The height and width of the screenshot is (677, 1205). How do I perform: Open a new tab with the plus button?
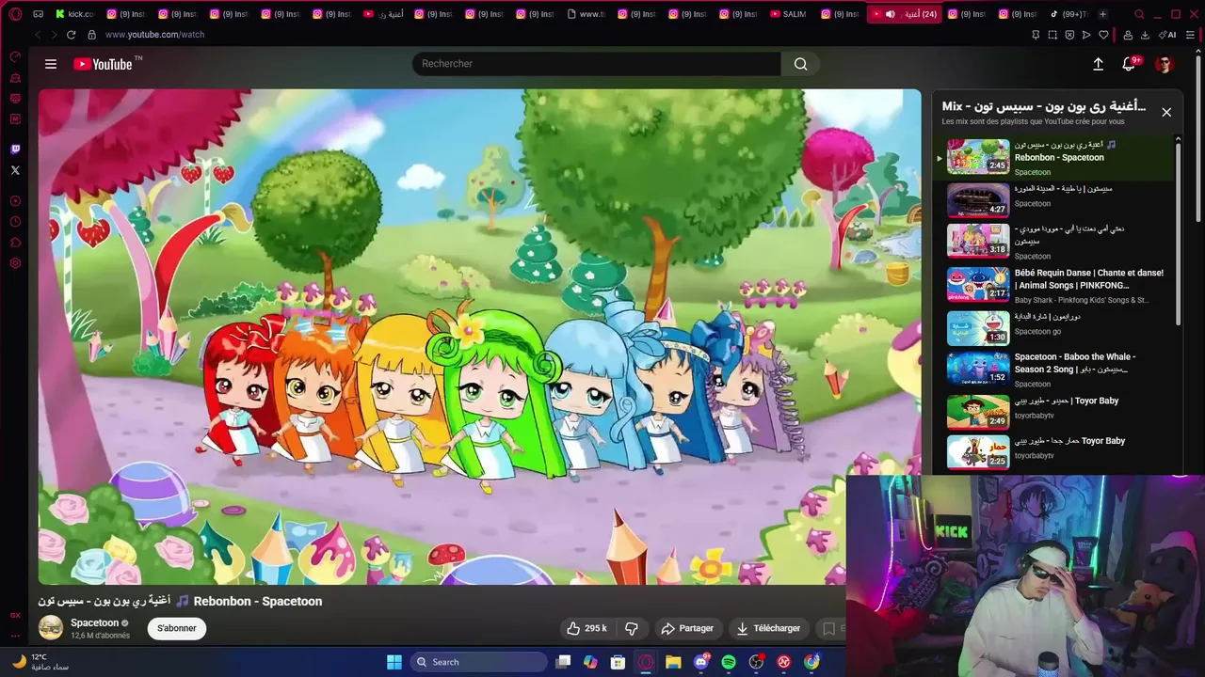(1102, 14)
